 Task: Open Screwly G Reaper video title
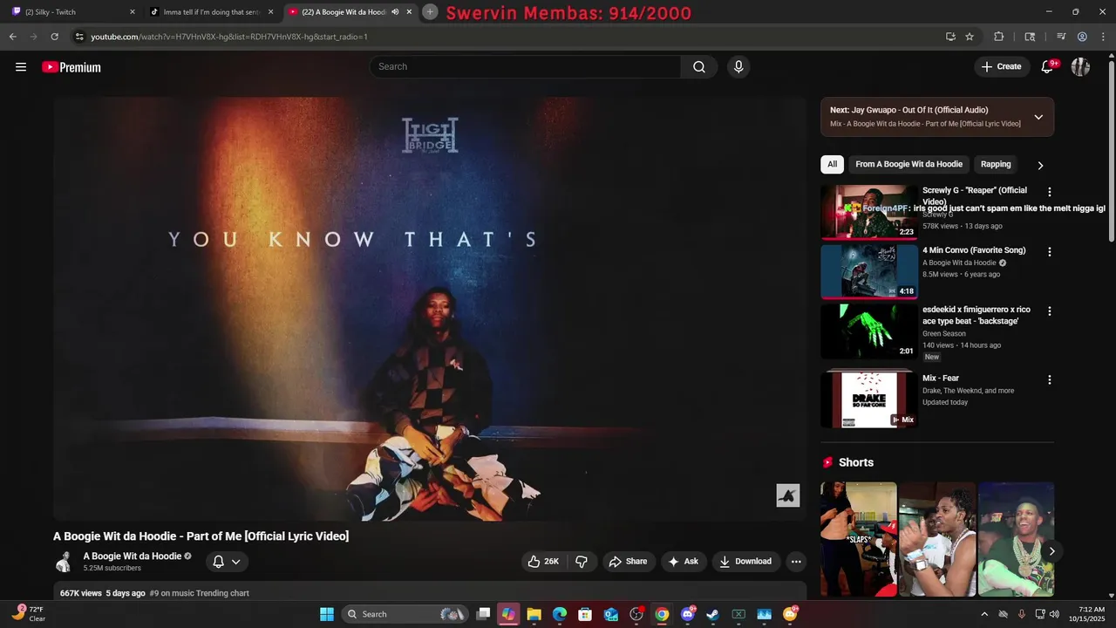tap(975, 195)
